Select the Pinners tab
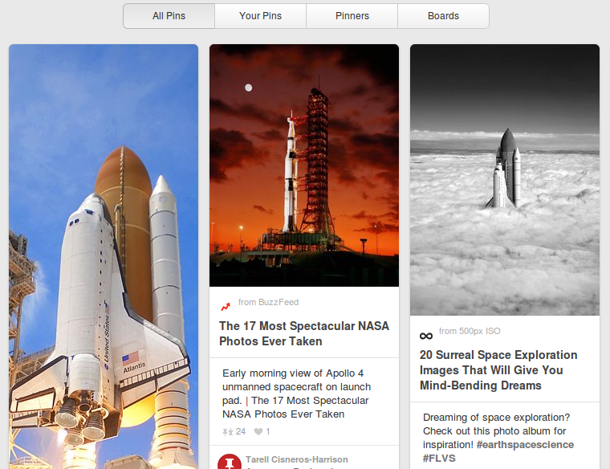This screenshot has height=469, width=610. (352, 16)
